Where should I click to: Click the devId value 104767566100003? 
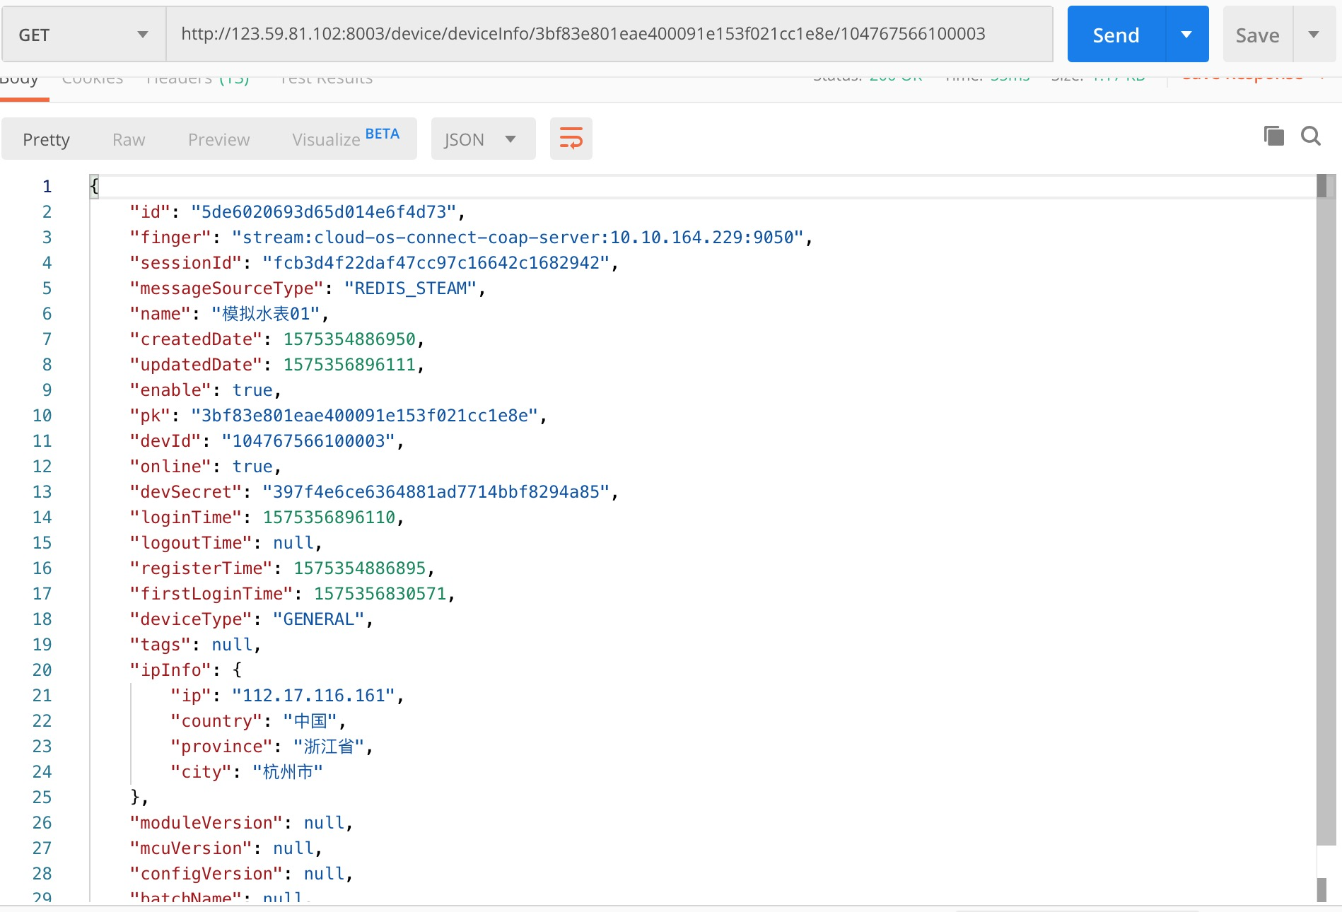308,440
